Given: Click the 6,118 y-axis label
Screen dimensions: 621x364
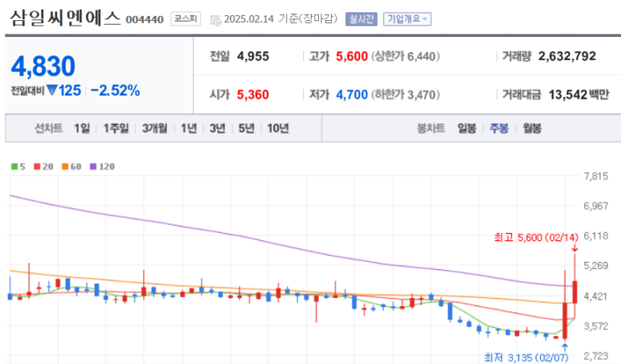Looking at the screenshot, I should point(596,236).
